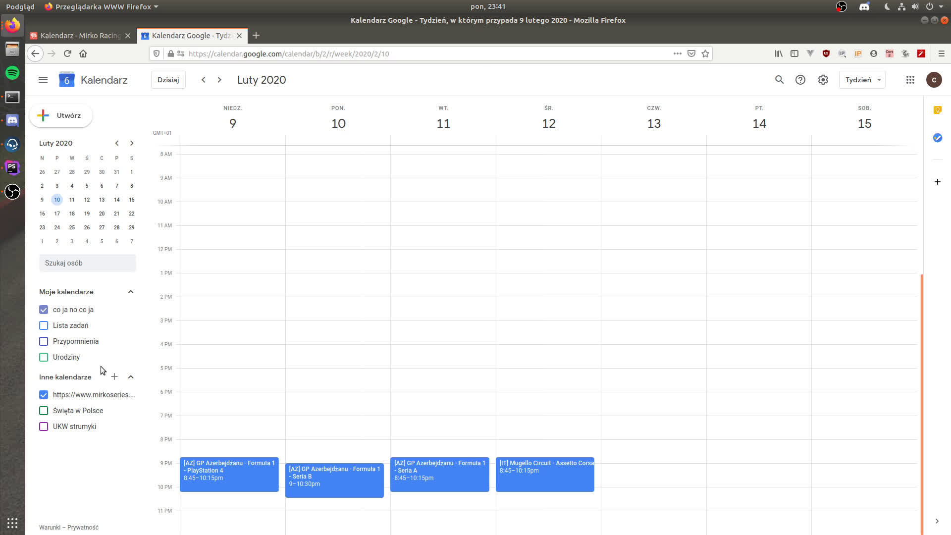This screenshot has height=535, width=951.
Task: Open Google Tasks side panel icon
Action: coord(937,138)
